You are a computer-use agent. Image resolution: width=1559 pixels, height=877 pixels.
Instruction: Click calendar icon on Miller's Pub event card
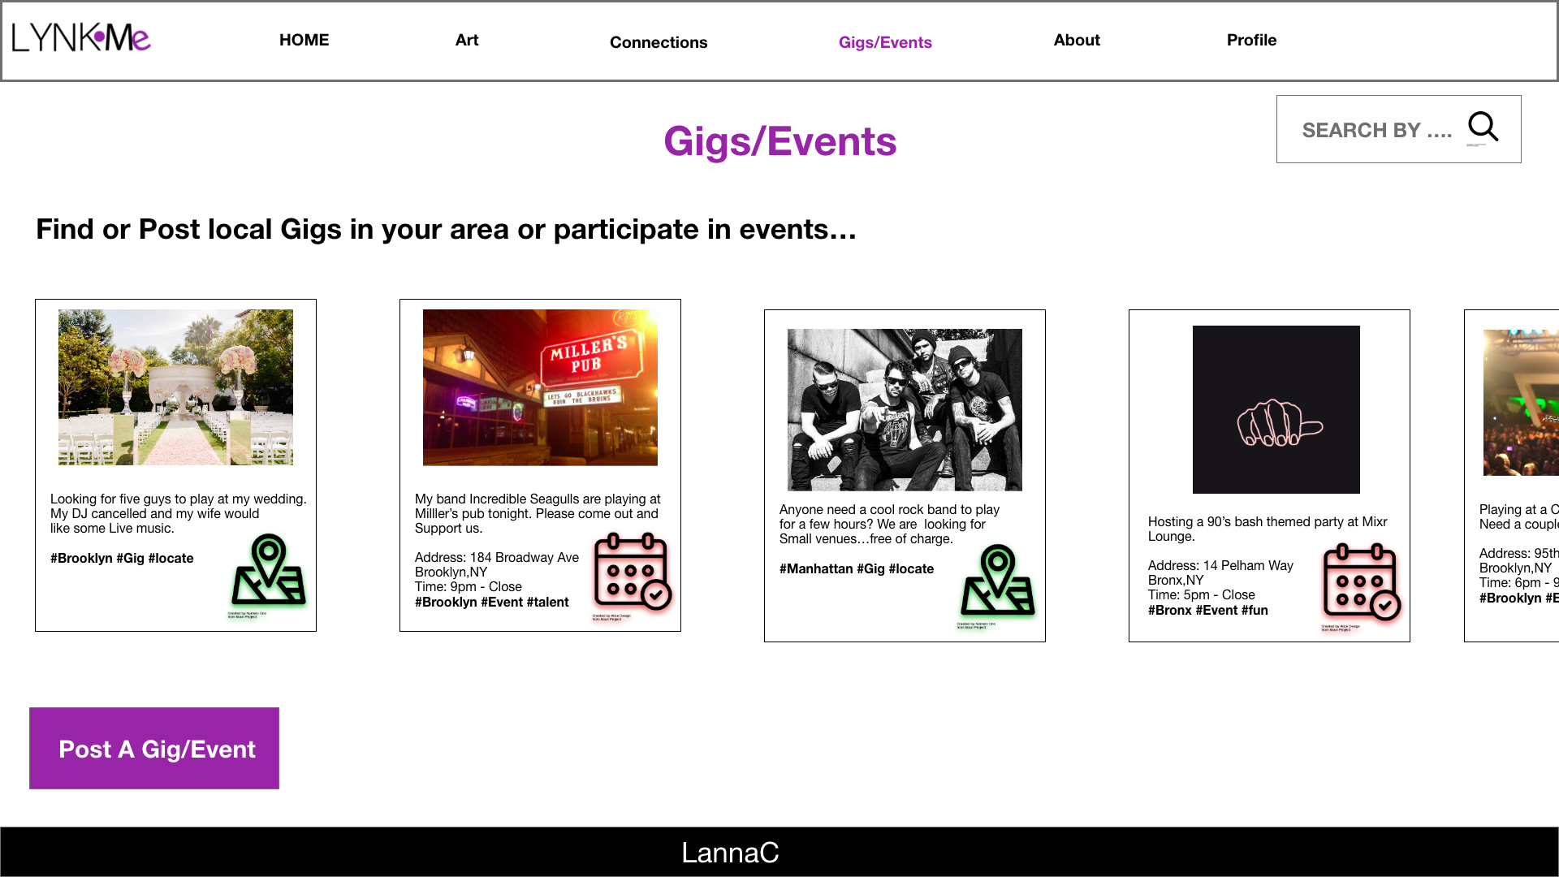tap(632, 571)
